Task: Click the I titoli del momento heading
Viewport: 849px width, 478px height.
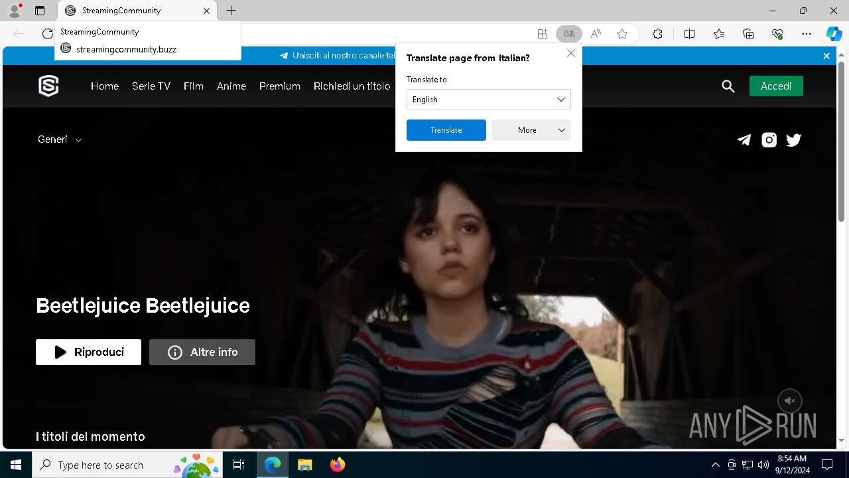Action: (x=90, y=436)
